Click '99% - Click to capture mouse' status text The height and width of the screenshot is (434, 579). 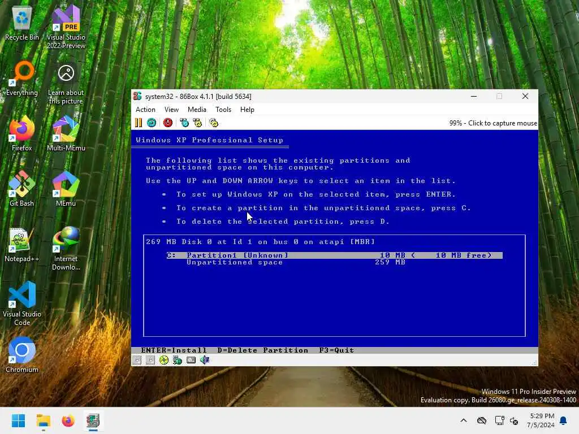point(493,123)
